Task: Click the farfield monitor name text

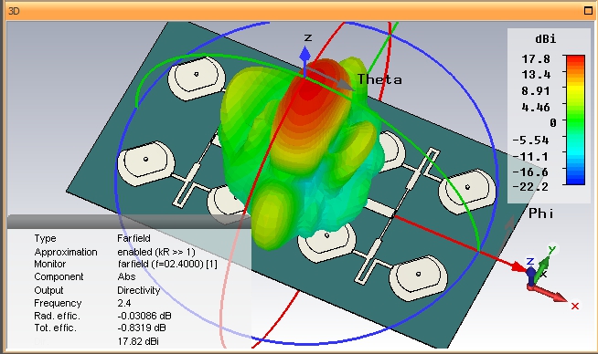Action: tap(167, 264)
